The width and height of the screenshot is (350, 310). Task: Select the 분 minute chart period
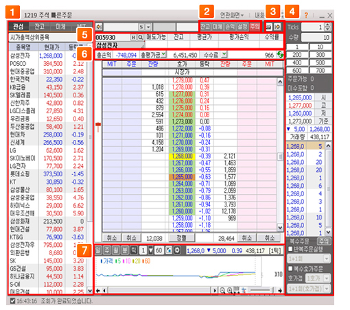(125, 250)
